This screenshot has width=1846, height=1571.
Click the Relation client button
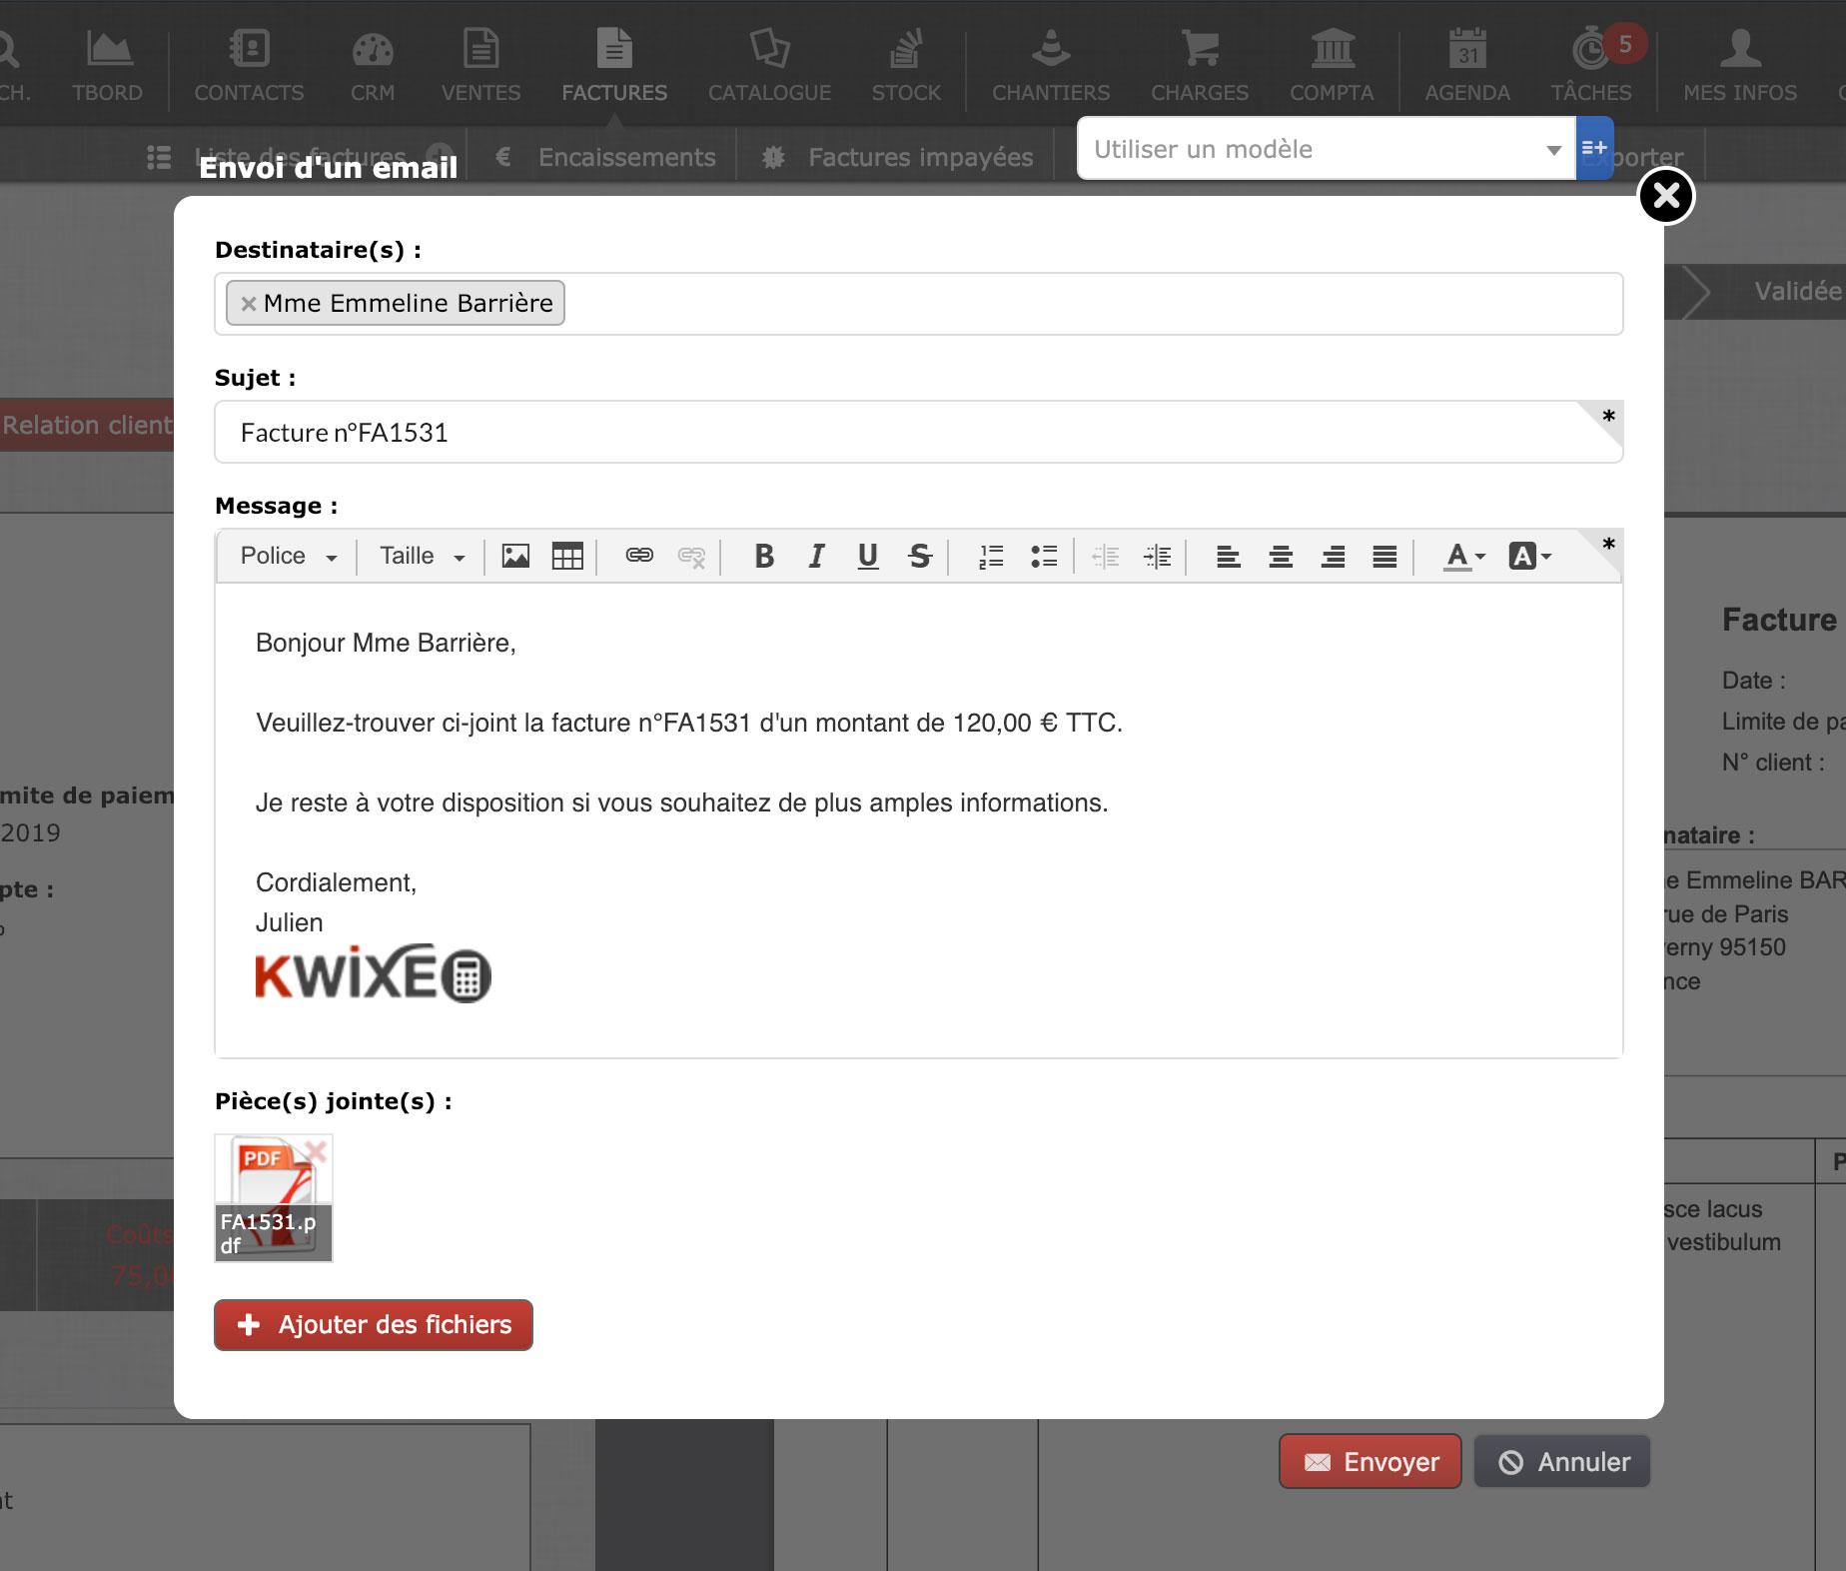[x=87, y=425]
